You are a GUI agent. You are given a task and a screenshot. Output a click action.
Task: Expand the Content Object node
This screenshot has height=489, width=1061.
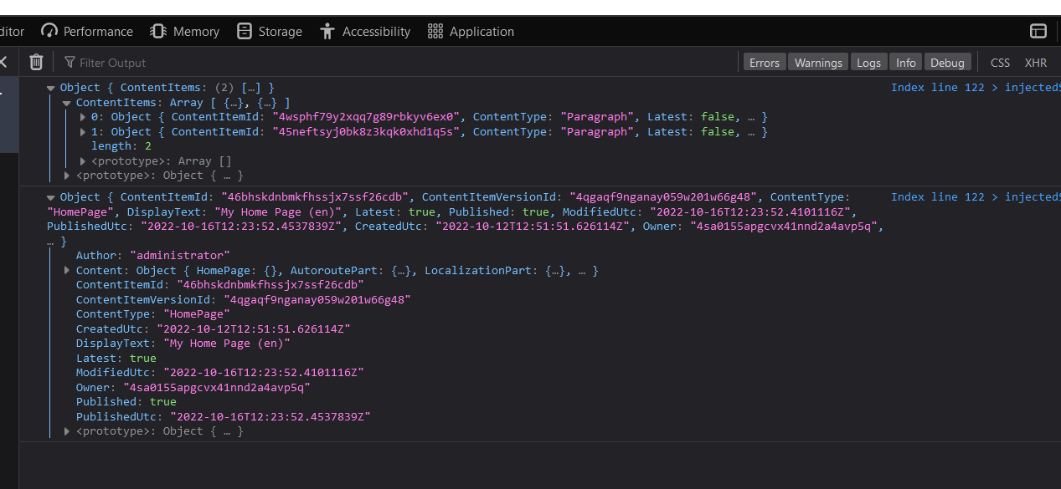(x=67, y=271)
